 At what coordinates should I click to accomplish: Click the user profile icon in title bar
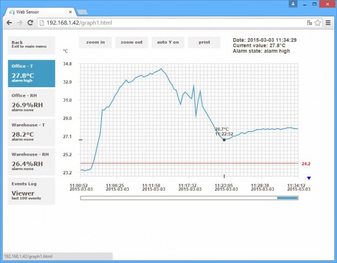293,4
